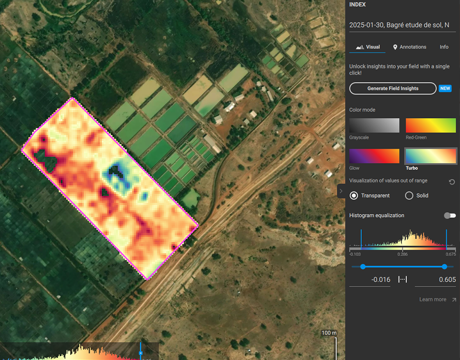Image resolution: width=460 pixels, height=360 pixels.
Task: Open the Learn more link
Action: point(432,299)
